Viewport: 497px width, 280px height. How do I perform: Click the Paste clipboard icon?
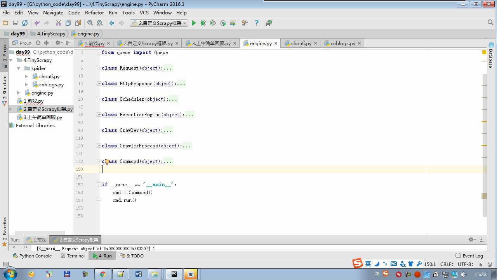coord(78,23)
